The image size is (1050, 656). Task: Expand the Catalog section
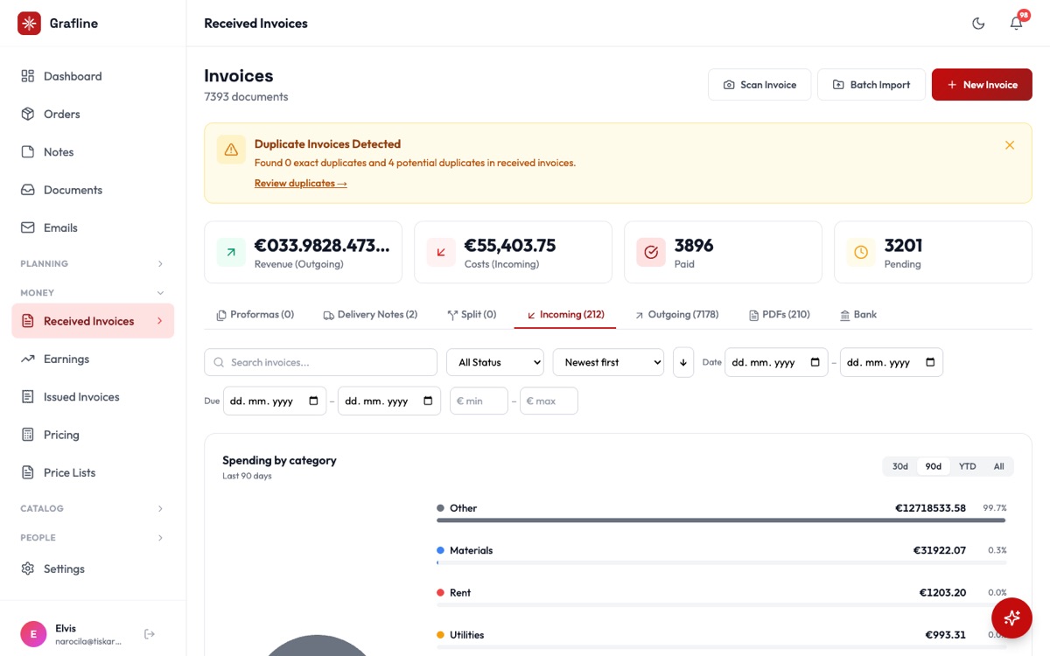pyautogui.click(x=93, y=508)
